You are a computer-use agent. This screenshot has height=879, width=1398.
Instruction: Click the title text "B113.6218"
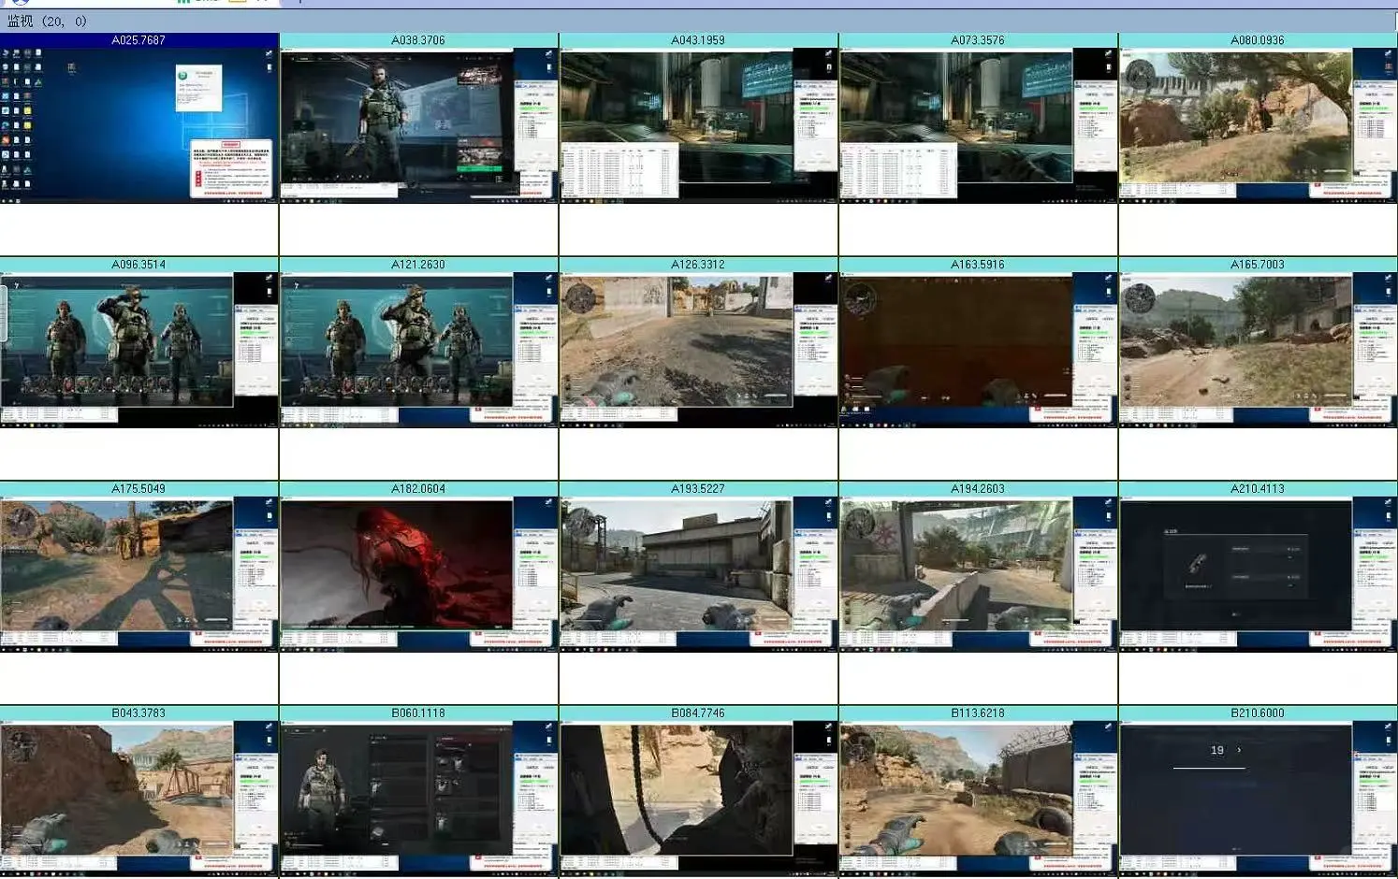(978, 713)
